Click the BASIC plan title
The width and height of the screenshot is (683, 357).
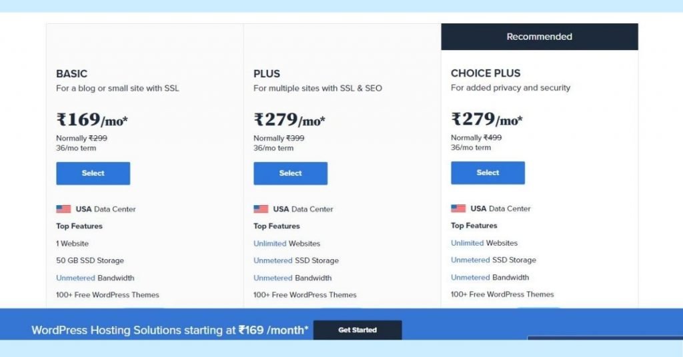[72, 73]
